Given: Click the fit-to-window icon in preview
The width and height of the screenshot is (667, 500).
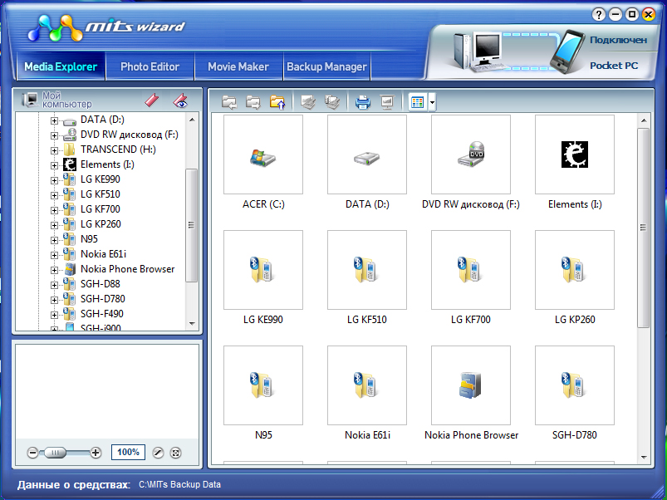Looking at the screenshot, I should pos(175,453).
